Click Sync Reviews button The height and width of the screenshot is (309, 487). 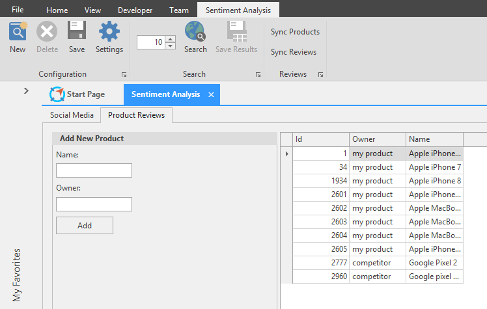coord(294,52)
